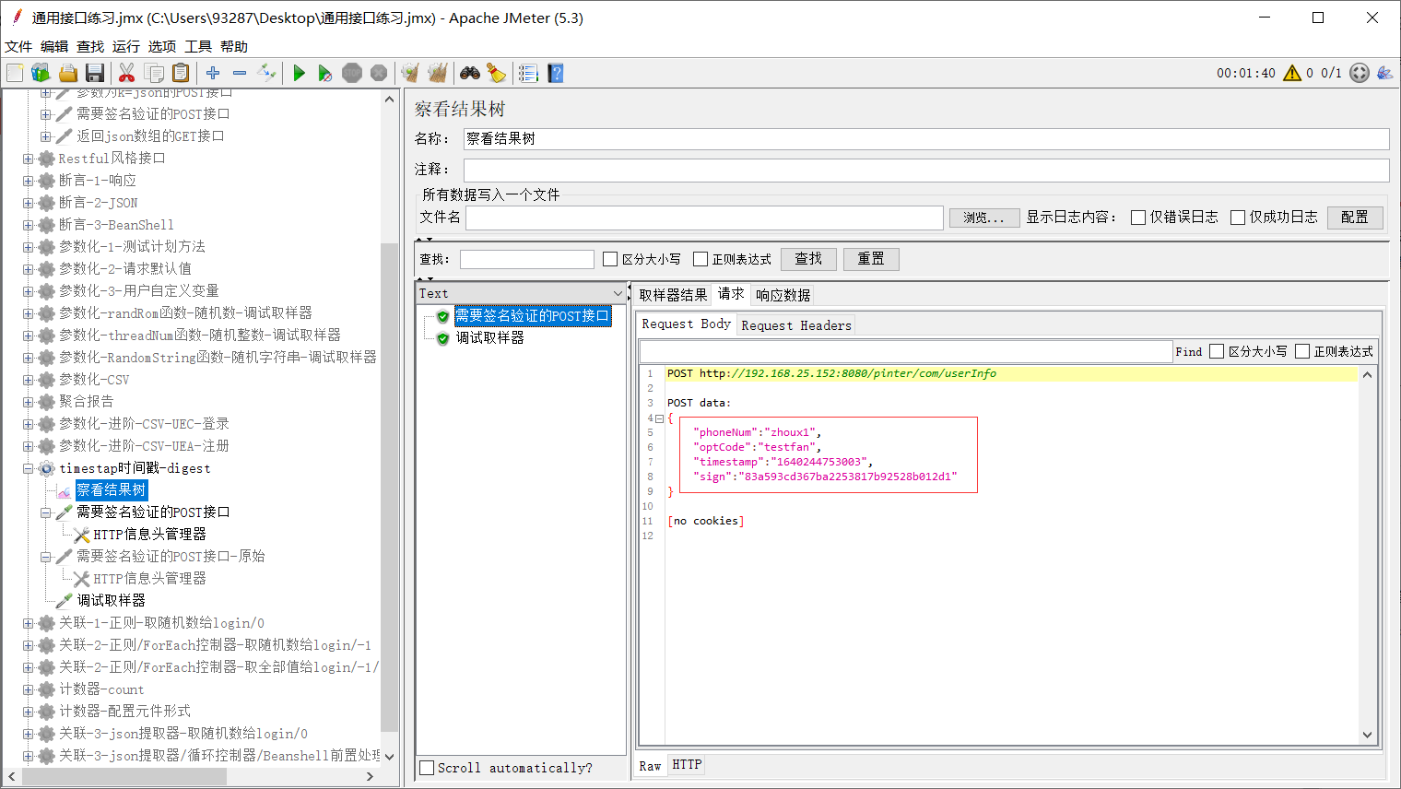
Task: Select 察看结果树 in the test plan tree
Action: (x=111, y=490)
